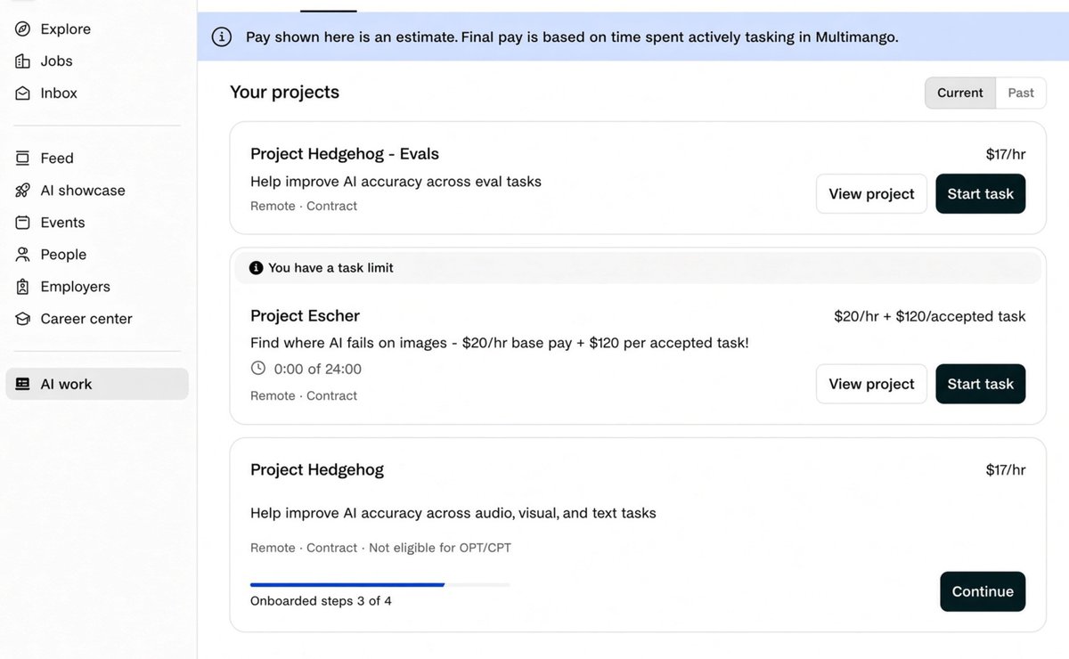
Task: Click the Career center graduation cap icon
Action: point(23,319)
